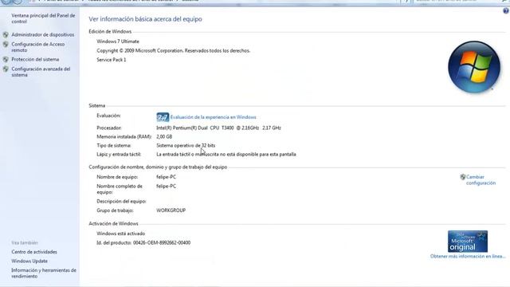Click shield icon beside Configuración de Acceso remoto

(6, 45)
